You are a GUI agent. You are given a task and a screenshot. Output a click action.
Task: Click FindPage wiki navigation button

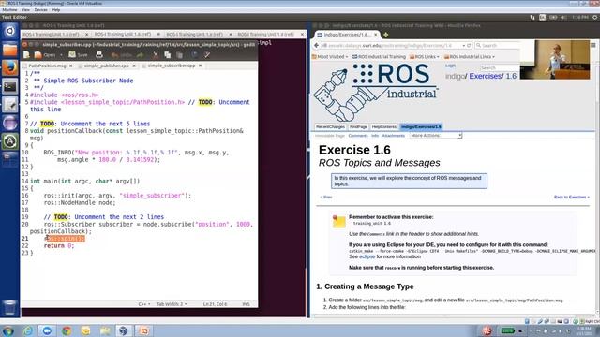click(358, 127)
